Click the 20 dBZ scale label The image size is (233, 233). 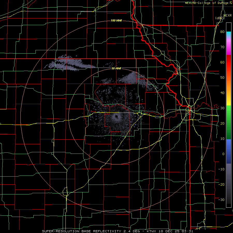222,123
